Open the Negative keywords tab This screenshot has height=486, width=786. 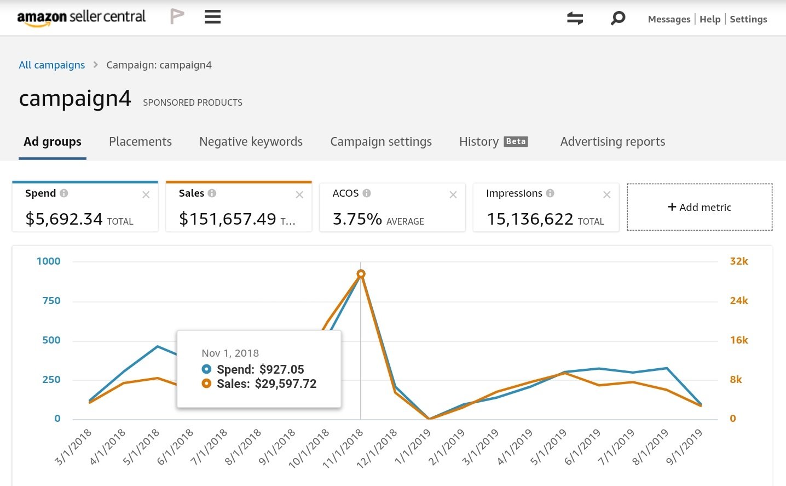click(x=251, y=142)
